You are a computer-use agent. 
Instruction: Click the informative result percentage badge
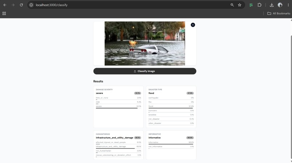click(190, 138)
